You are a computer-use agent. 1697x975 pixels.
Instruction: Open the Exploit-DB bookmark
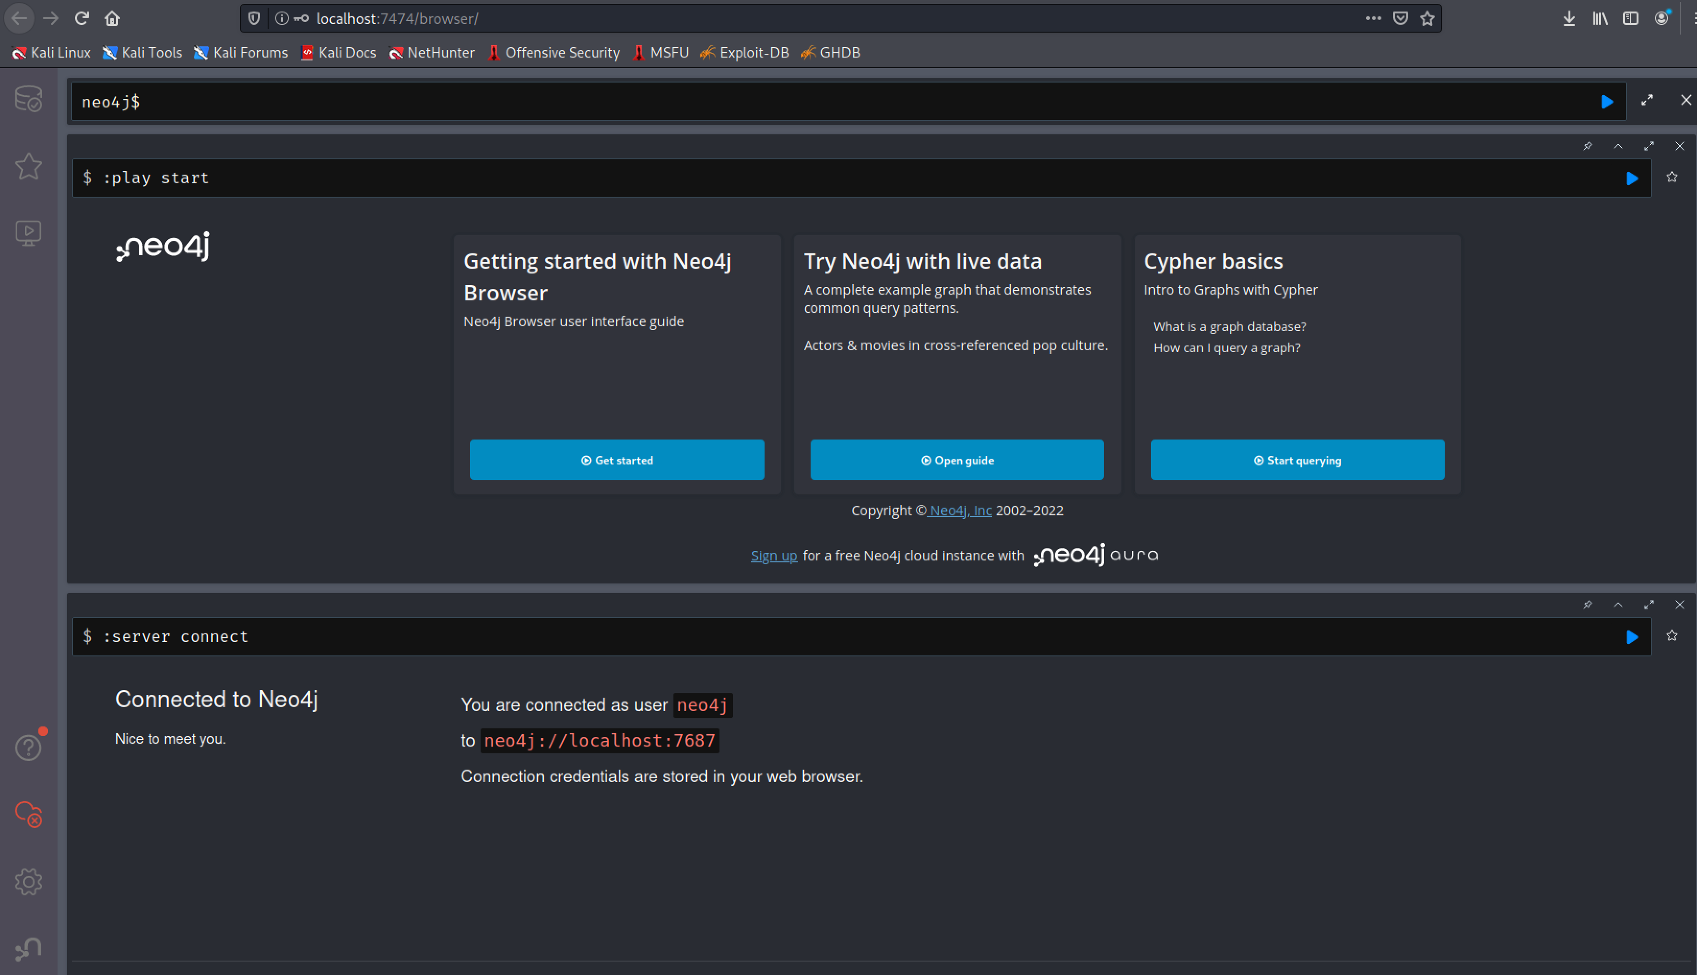pos(744,52)
